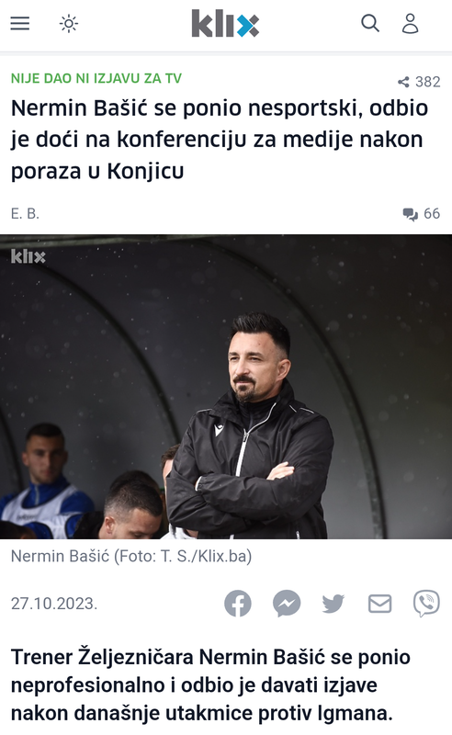Send the article by email icon
Image resolution: width=452 pixels, height=735 pixels.
(379, 604)
